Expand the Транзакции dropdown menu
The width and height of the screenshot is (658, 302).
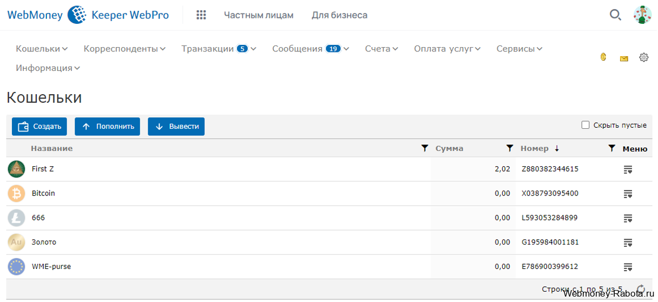pos(219,49)
